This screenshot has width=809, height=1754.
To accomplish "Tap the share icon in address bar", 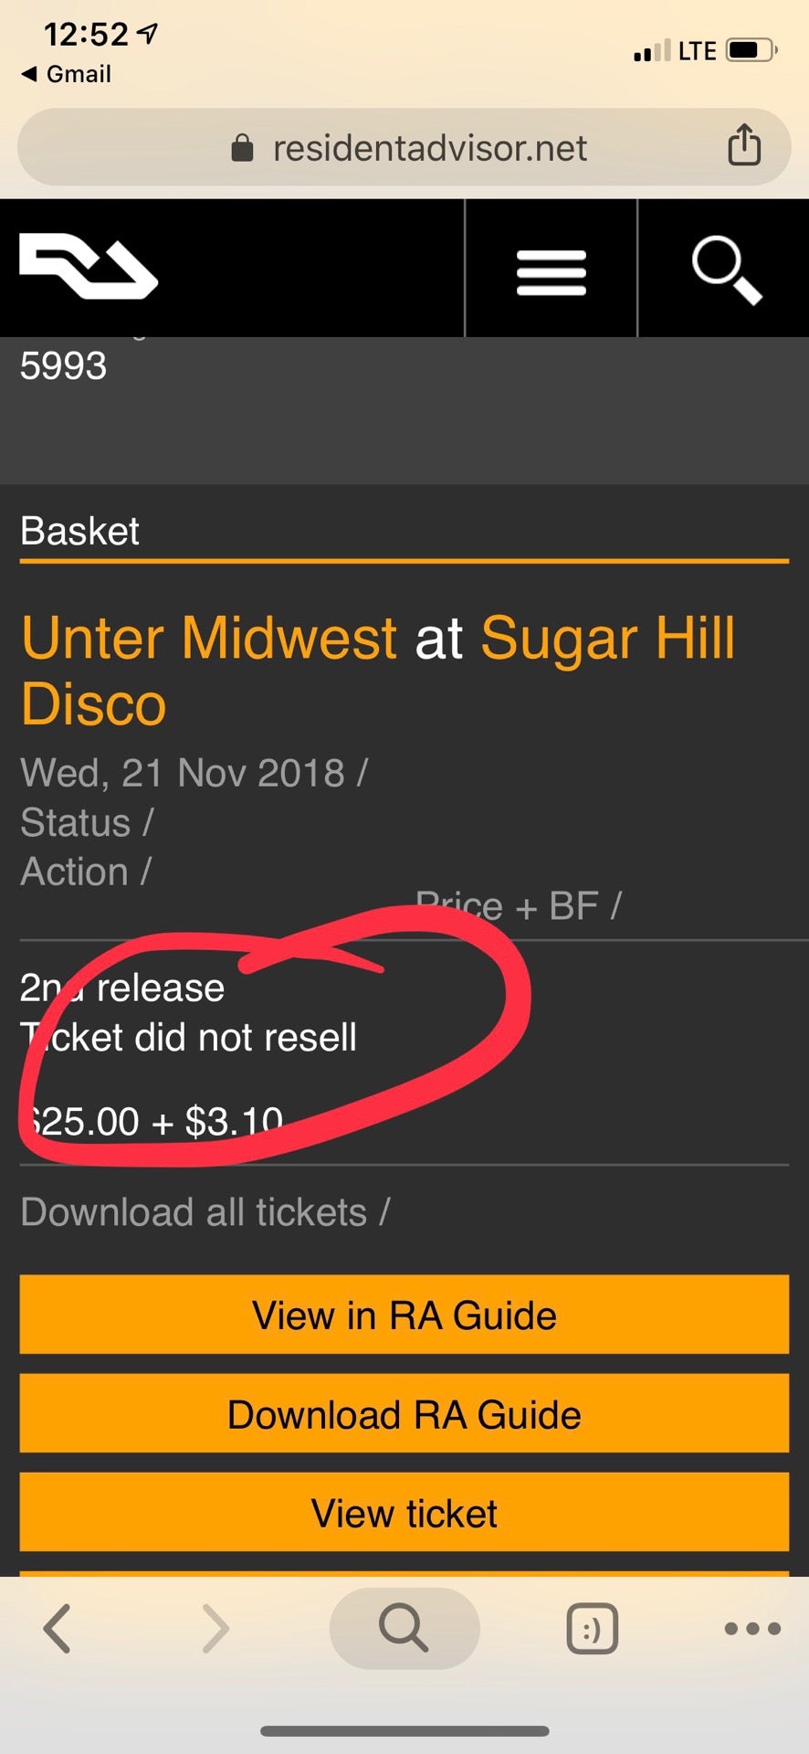I will [744, 145].
